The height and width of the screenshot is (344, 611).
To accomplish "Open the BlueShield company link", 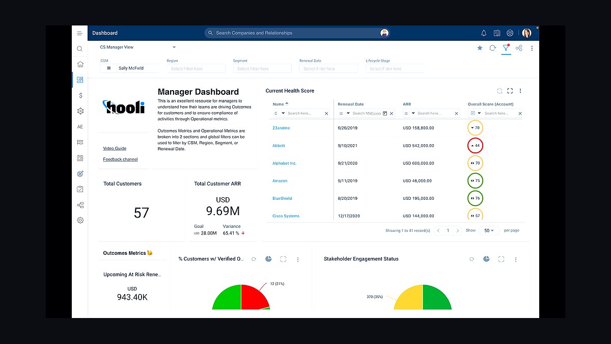I will (x=283, y=198).
